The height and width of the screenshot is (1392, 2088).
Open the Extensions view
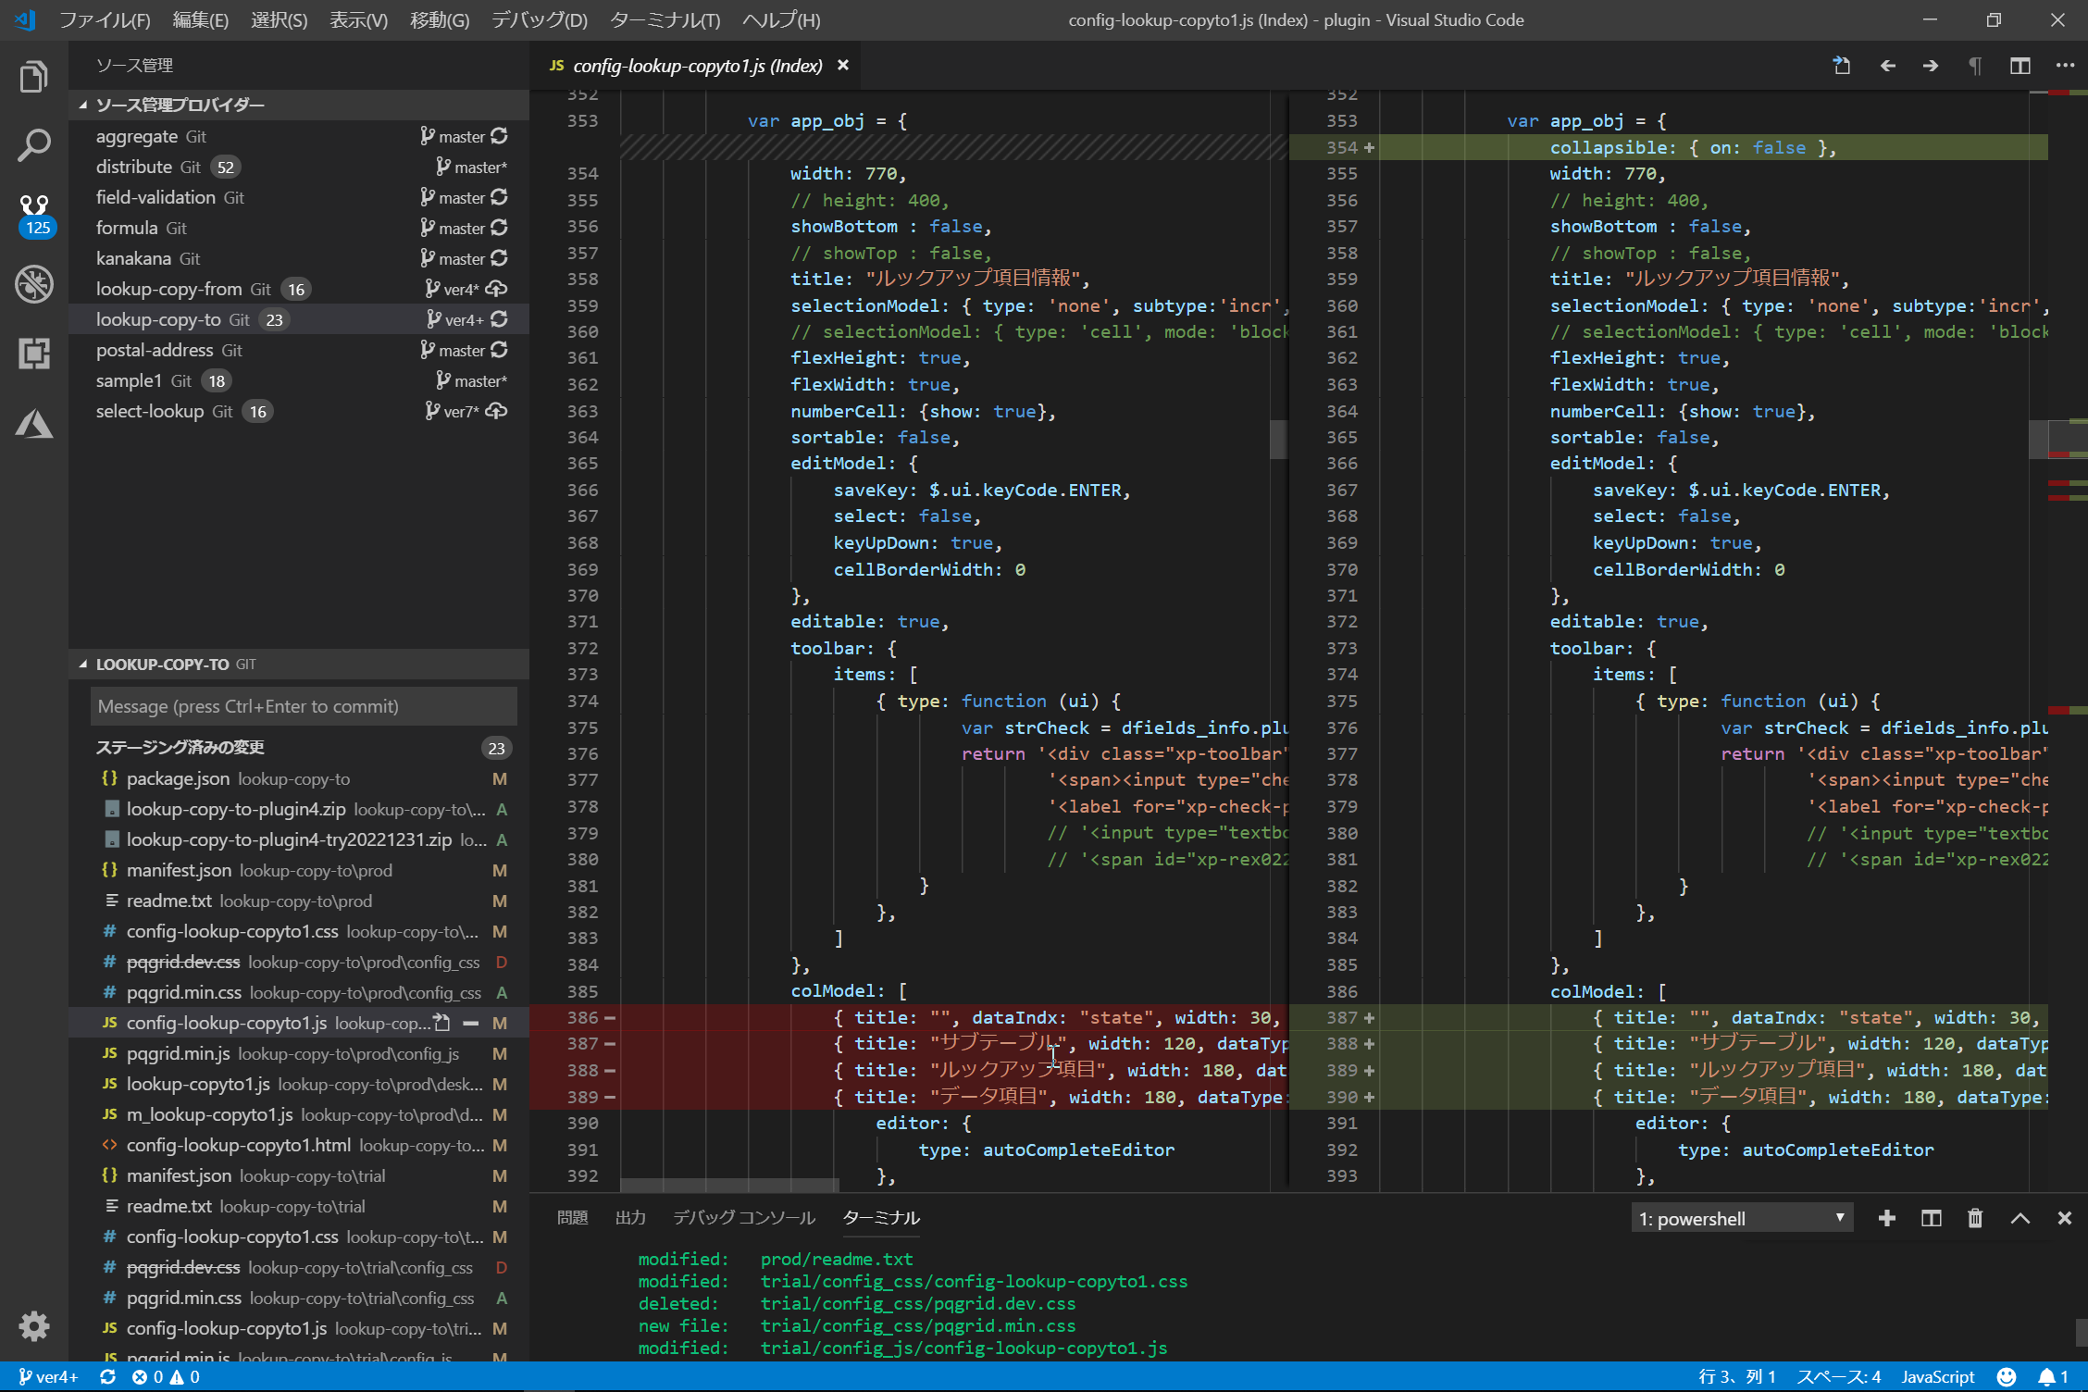[34, 353]
